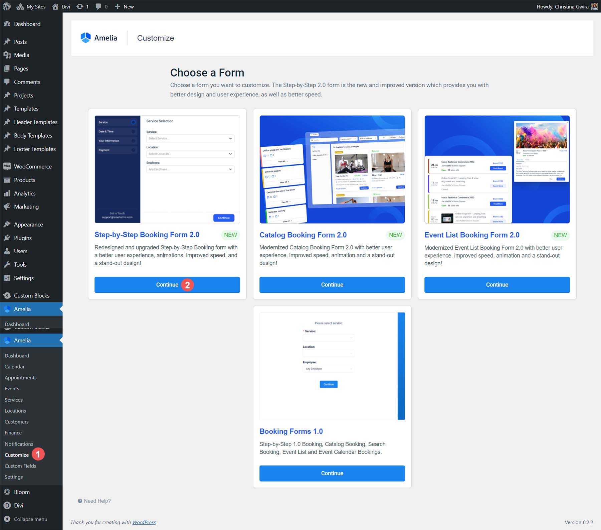The image size is (601, 530).
Task: Collapse the admin sidebar menu
Action: pyautogui.click(x=7, y=519)
